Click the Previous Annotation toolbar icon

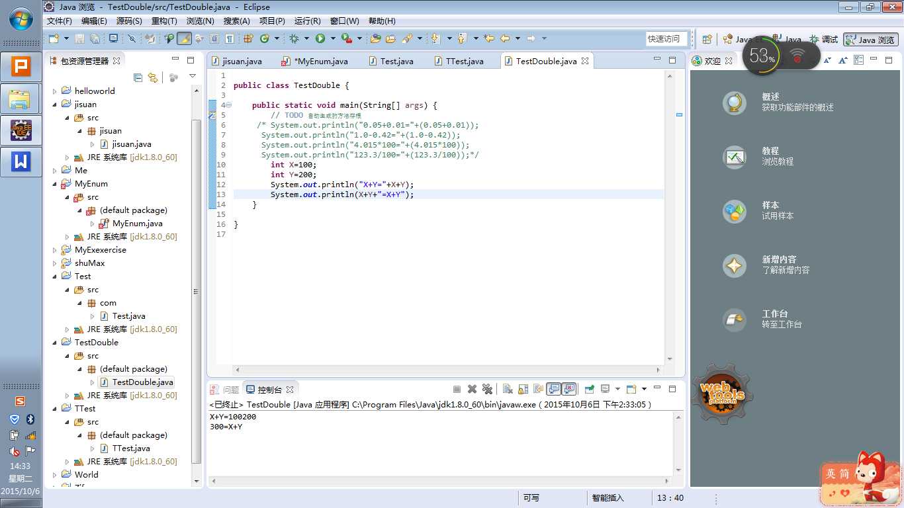point(462,38)
